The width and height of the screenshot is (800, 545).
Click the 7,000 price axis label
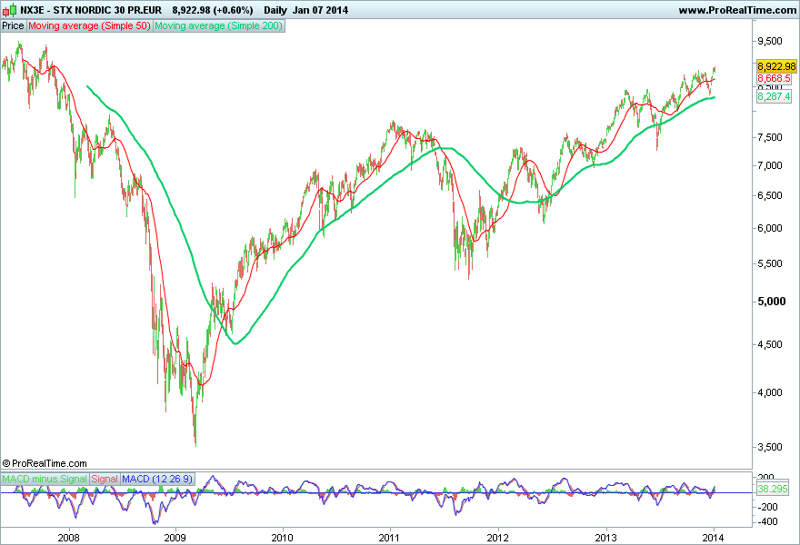[770, 165]
